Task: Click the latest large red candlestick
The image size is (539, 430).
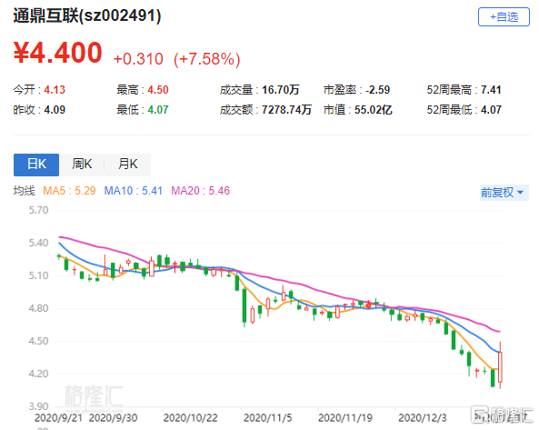Action: pos(500,366)
